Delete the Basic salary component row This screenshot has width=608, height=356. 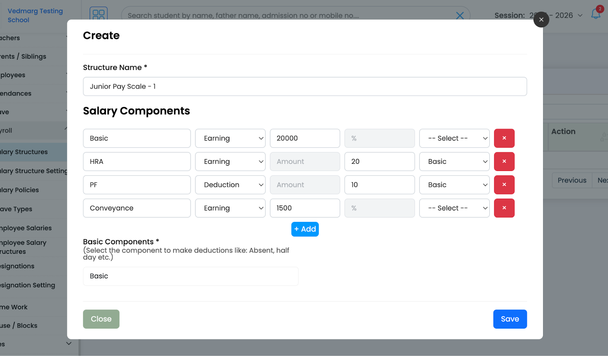pyautogui.click(x=504, y=138)
